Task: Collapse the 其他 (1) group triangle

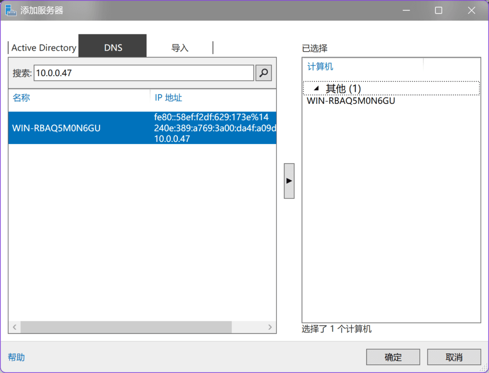Action: click(x=316, y=88)
